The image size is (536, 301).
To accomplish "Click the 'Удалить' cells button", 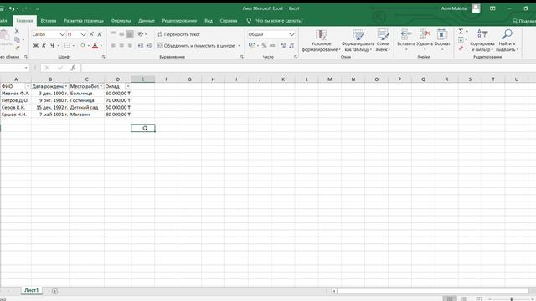I will tap(425, 41).
